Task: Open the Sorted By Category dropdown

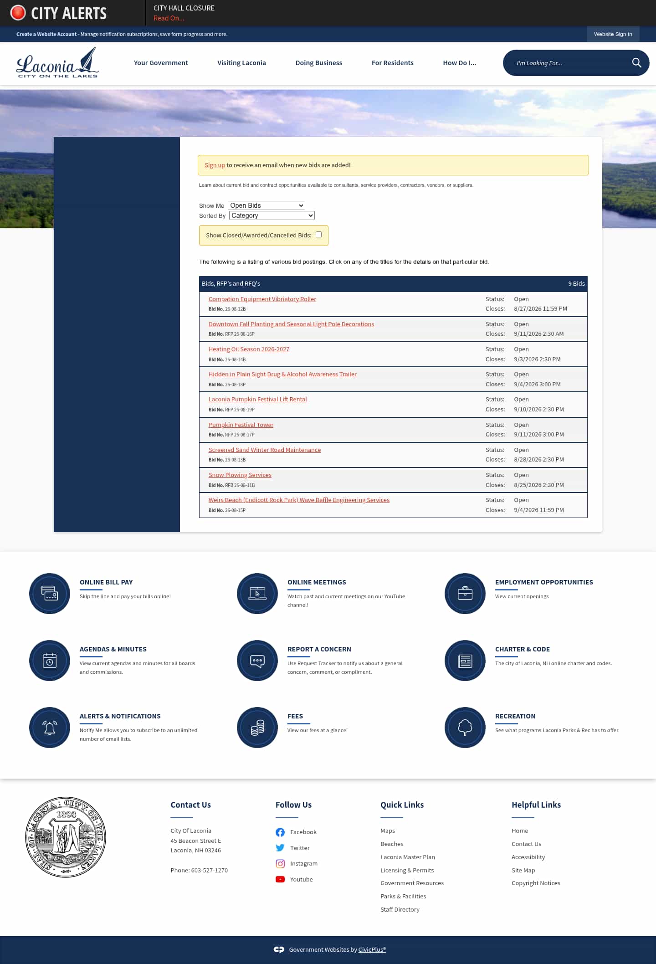Action: click(x=272, y=215)
